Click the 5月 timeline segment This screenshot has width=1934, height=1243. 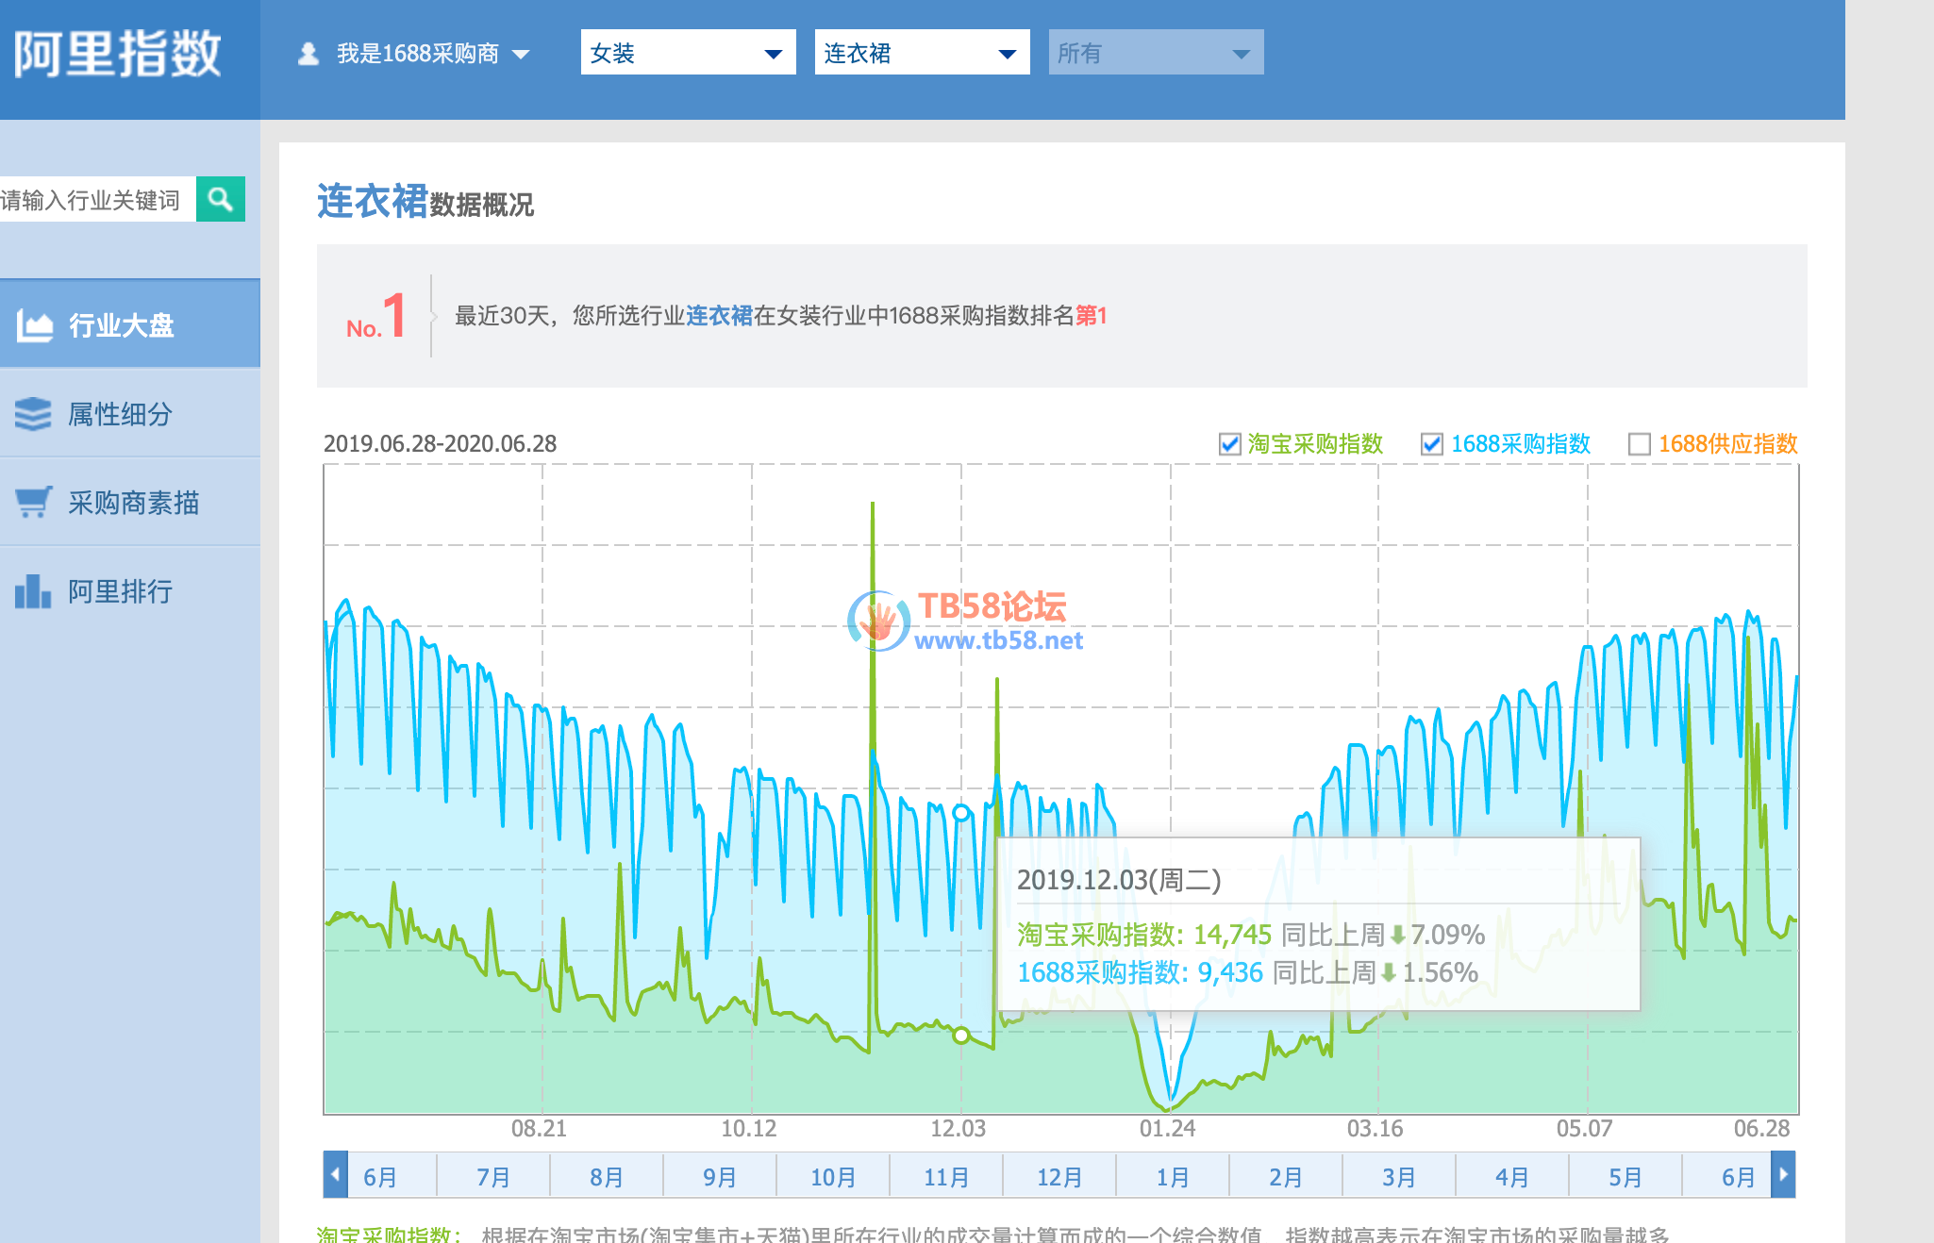pyautogui.click(x=1626, y=1177)
